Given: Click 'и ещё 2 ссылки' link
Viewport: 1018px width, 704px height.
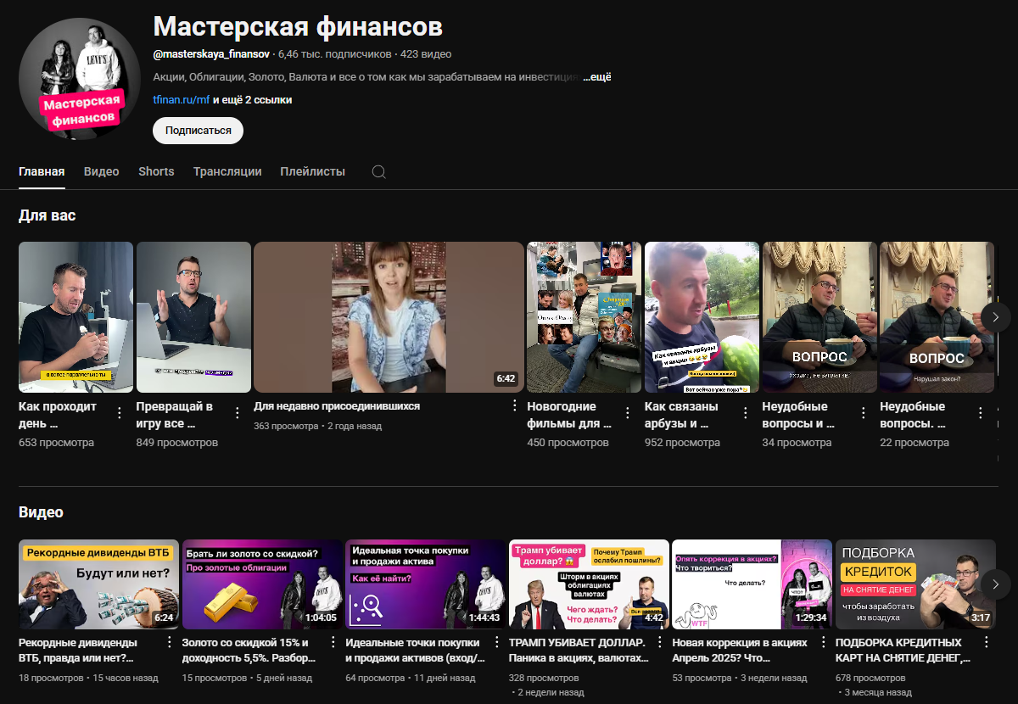Looking at the screenshot, I should click(x=252, y=100).
